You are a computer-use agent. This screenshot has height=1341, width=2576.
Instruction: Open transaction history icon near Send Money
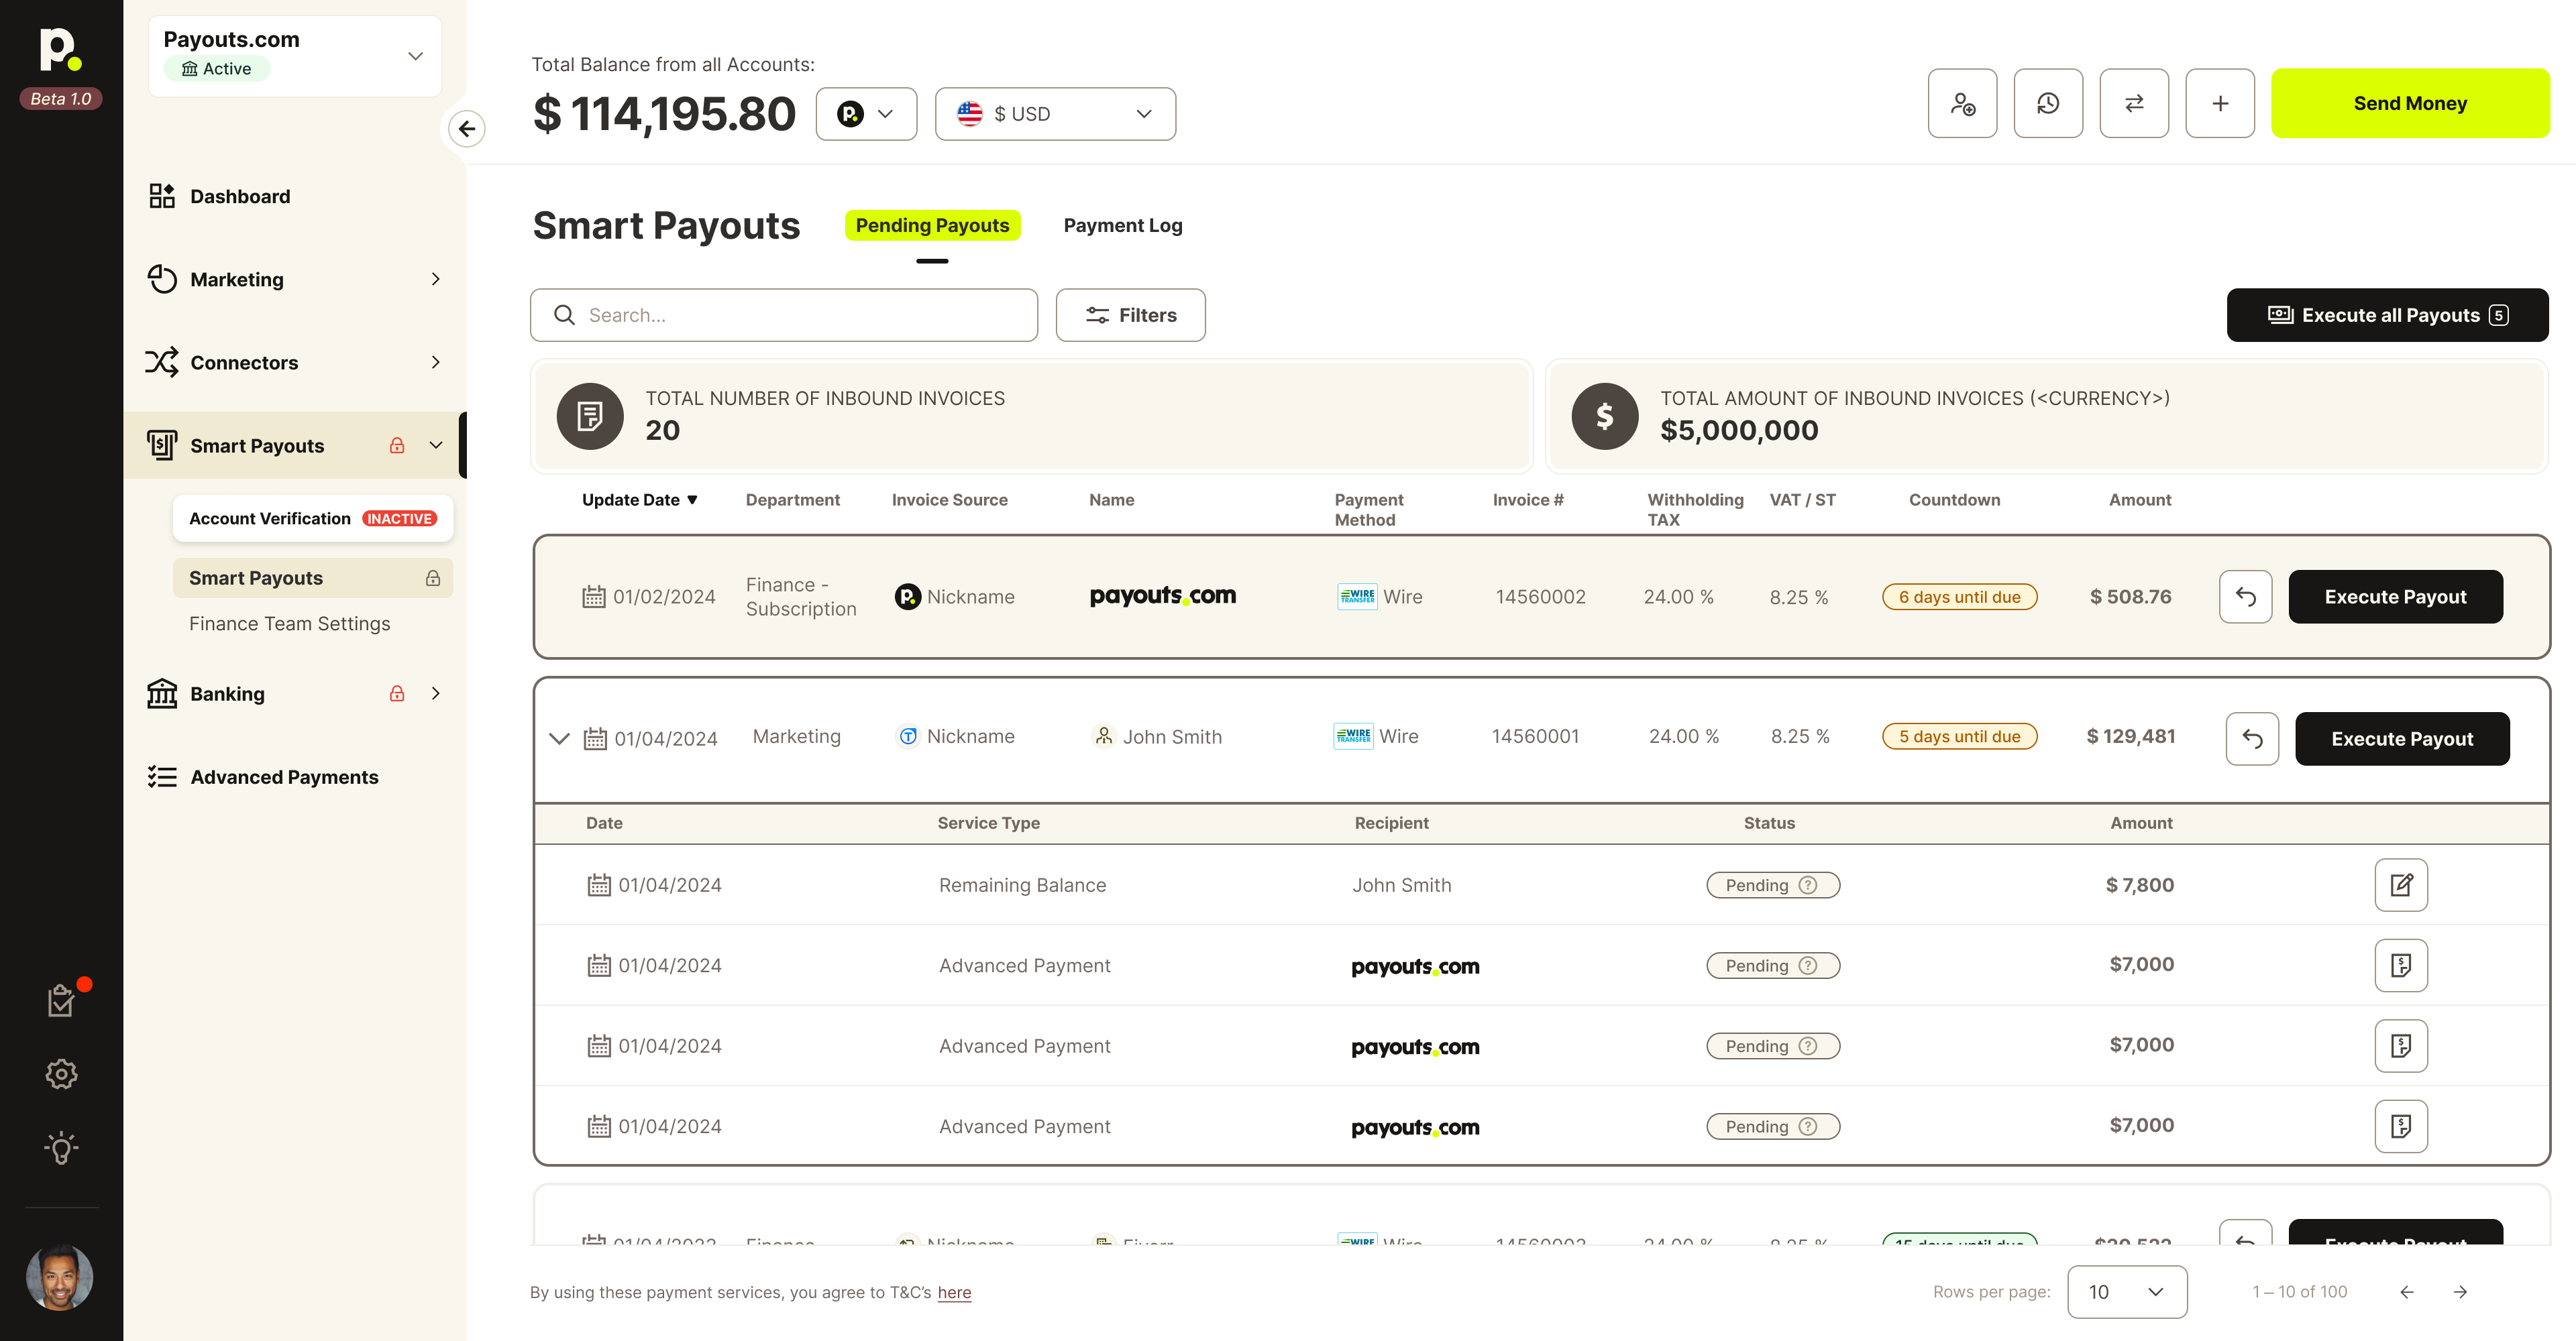(2048, 103)
